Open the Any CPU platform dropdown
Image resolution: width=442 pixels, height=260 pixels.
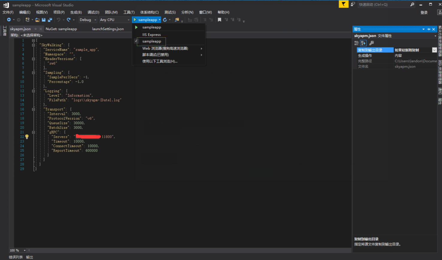115,20
